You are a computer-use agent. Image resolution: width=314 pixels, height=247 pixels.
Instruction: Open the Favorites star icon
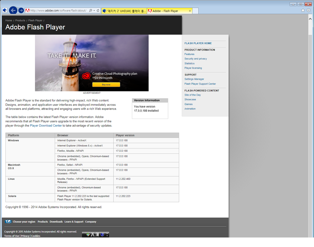point(303,10)
